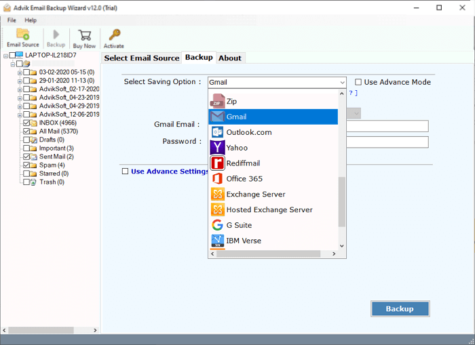
Task: Click the mail account folder icon under LAPTOP
Action: click(26, 64)
